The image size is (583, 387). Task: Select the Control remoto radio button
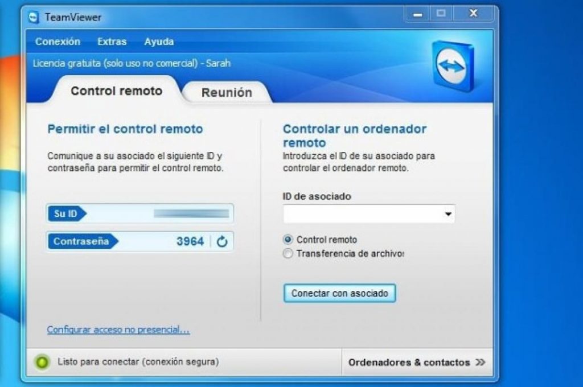[289, 240]
